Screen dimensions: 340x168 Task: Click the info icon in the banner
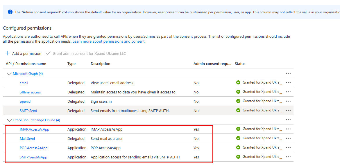click(x=10, y=12)
